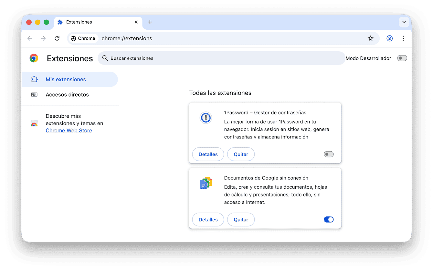Click the Documentos de Google extension icon
This screenshot has height=270, width=433.
coord(206,183)
